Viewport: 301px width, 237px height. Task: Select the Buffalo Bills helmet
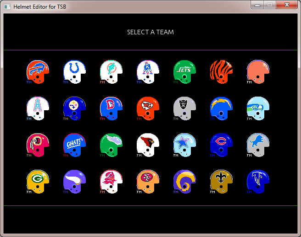[x=38, y=72]
